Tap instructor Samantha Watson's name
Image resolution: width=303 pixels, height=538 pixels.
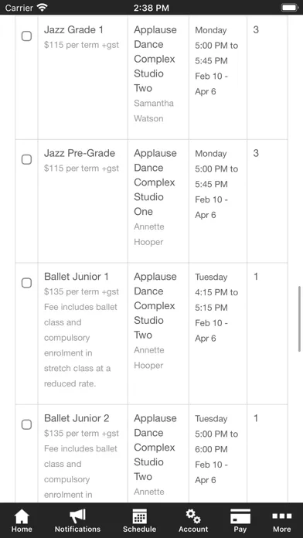154,111
